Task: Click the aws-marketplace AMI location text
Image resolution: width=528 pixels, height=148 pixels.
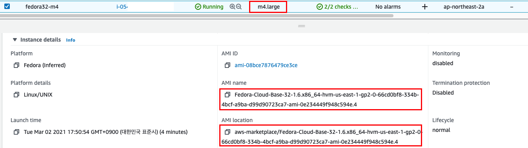Action: pos(322,137)
